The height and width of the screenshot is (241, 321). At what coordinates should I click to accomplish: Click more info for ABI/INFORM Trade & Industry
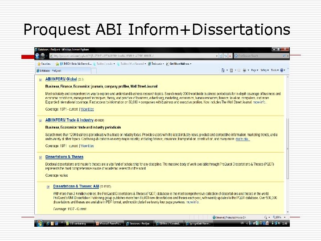click(243, 139)
